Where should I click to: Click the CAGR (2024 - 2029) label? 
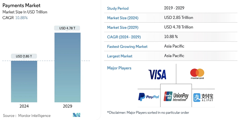point(124,37)
